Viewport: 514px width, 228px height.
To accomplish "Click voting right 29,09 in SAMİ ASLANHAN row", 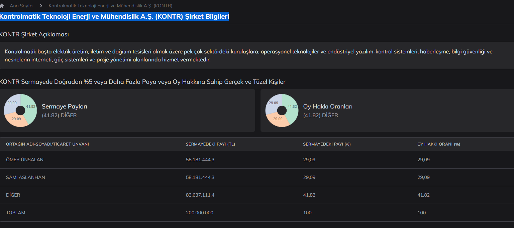I will pyautogui.click(x=423, y=177).
